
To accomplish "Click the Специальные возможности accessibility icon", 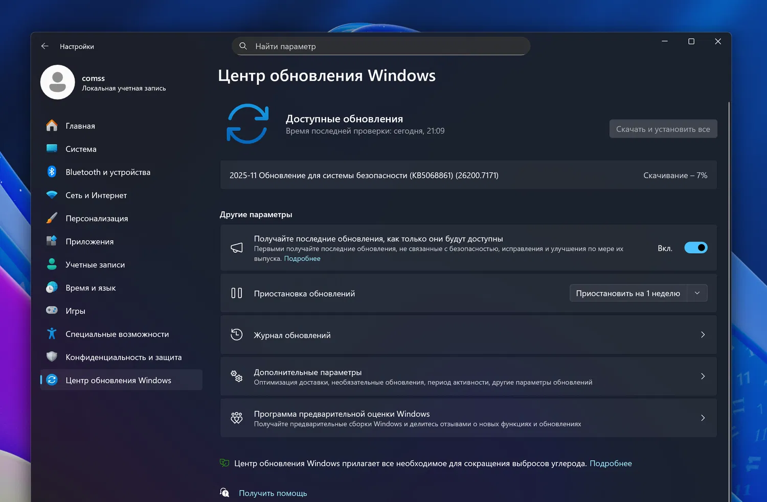I will coord(52,333).
